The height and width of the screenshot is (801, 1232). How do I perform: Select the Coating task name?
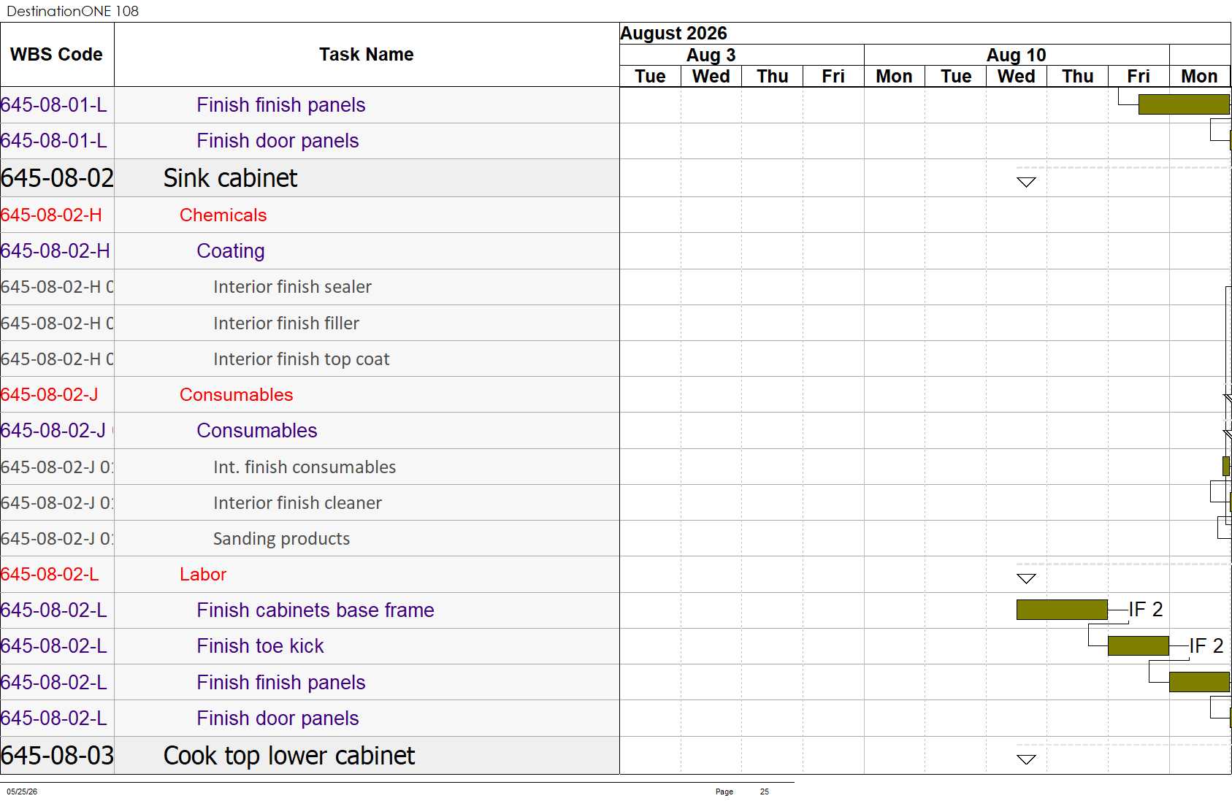pyautogui.click(x=231, y=250)
